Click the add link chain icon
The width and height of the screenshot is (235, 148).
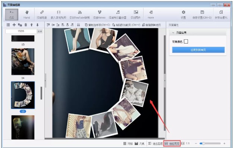click(x=42, y=12)
